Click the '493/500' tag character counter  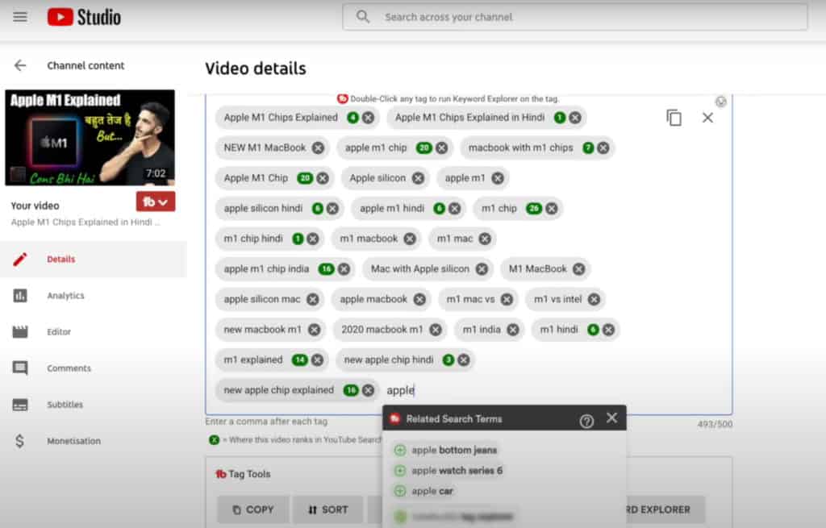[715, 424]
